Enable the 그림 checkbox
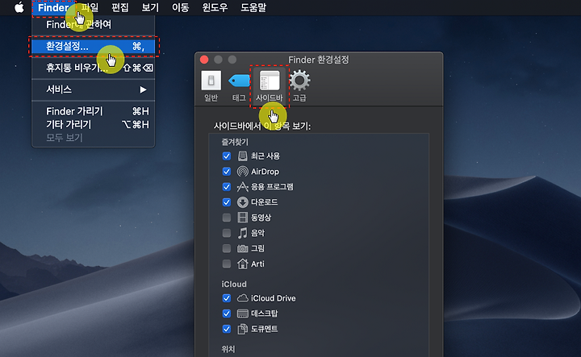 pyautogui.click(x=227, y=248)
